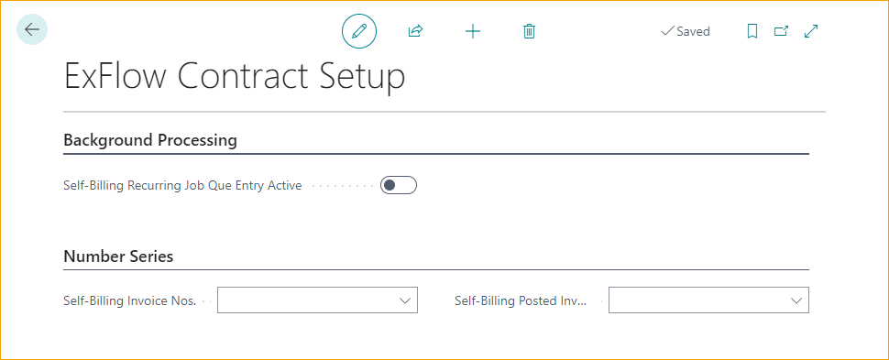Toggle Self-Billing Recurring Job Que Entry Active

point(399,185)
